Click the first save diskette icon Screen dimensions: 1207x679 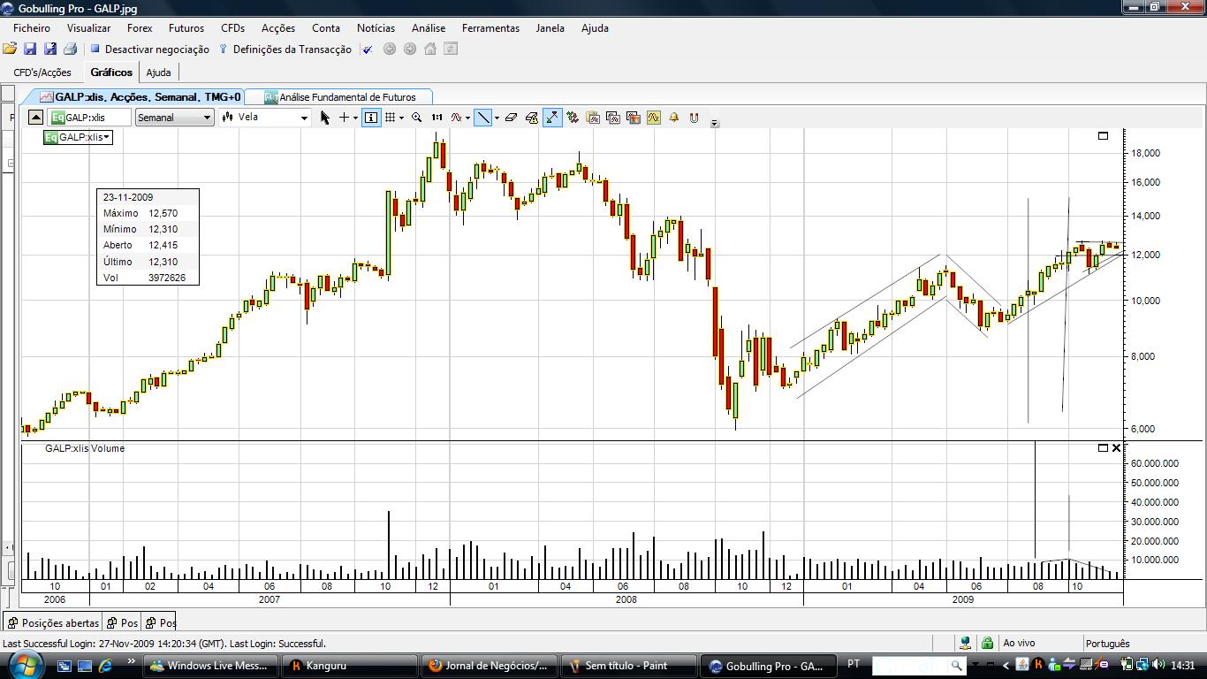pyautogui.click(x=30, y=50)
